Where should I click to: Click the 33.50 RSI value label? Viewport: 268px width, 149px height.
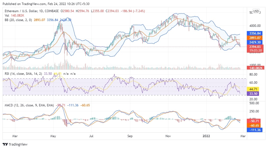coord(253,94)
